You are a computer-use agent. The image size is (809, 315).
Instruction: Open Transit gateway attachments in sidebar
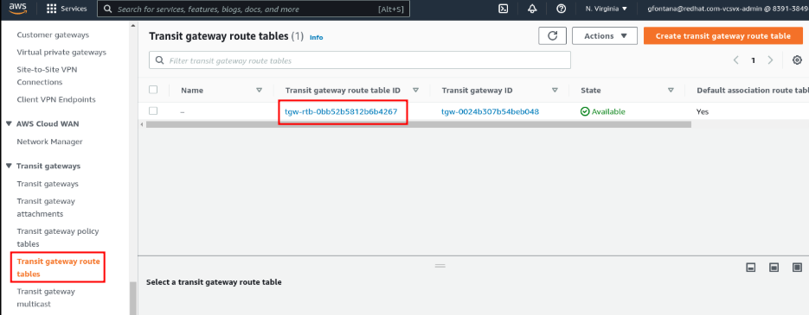click(46, 207)
